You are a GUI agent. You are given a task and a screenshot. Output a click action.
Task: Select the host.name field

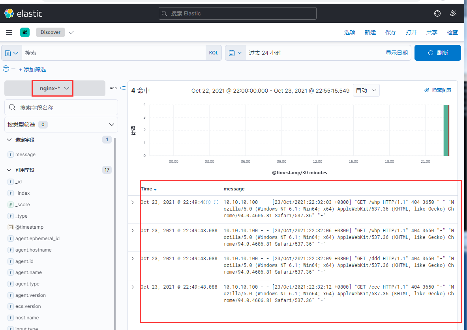[27, 318]
